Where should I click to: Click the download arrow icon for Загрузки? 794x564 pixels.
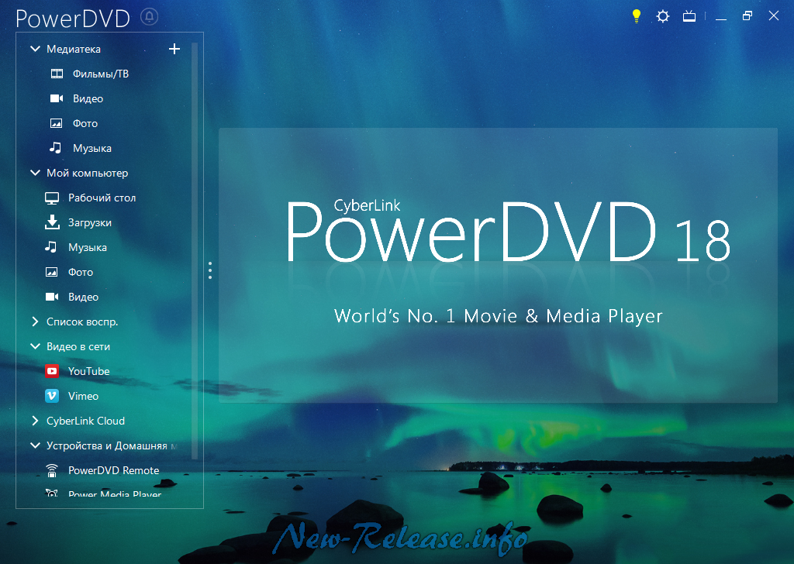point(52,222)
